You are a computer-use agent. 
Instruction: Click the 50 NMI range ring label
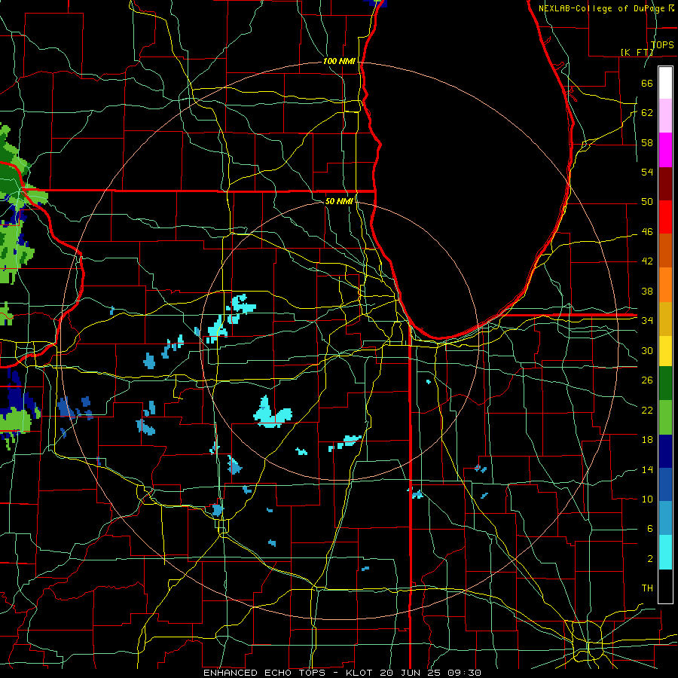point(339,201)
